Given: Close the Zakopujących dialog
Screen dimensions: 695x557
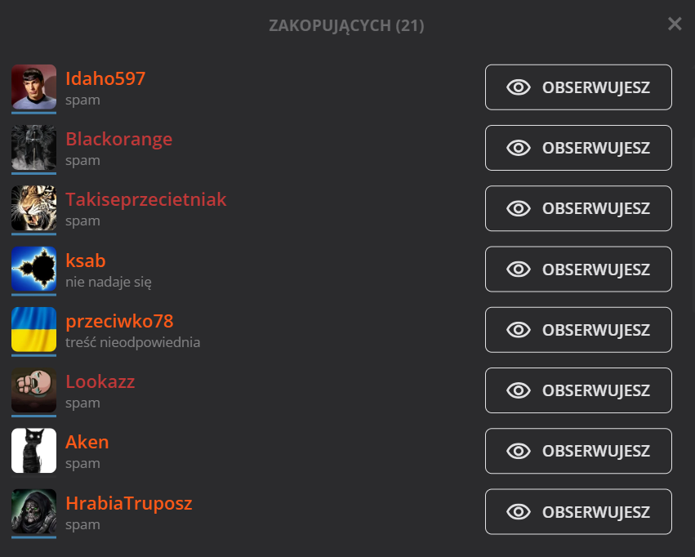Looking at the screenshot, I should click(x=675, y=24).
